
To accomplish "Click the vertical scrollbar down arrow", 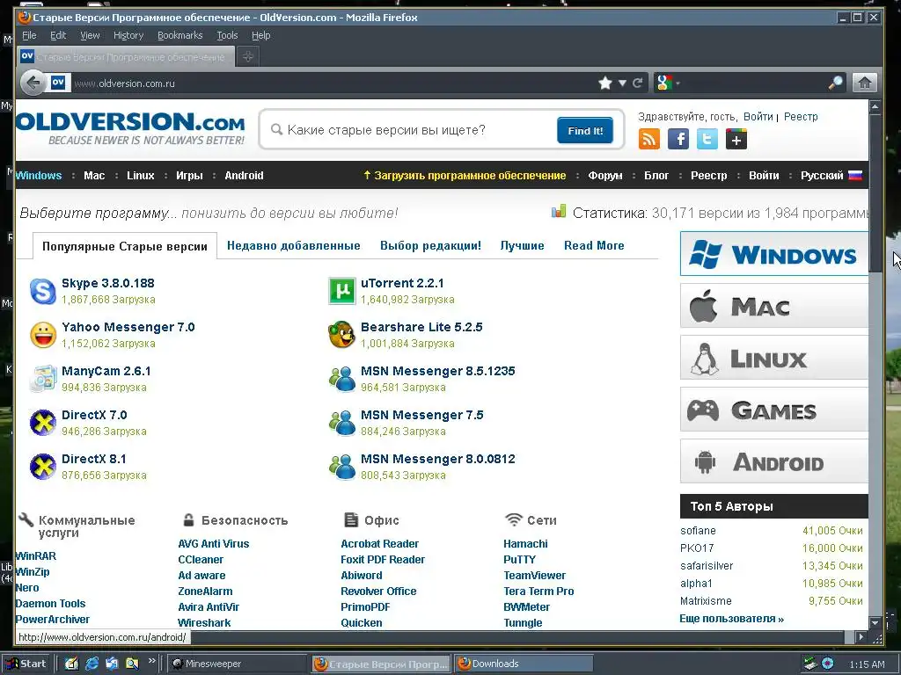I will tap(875, 623).
